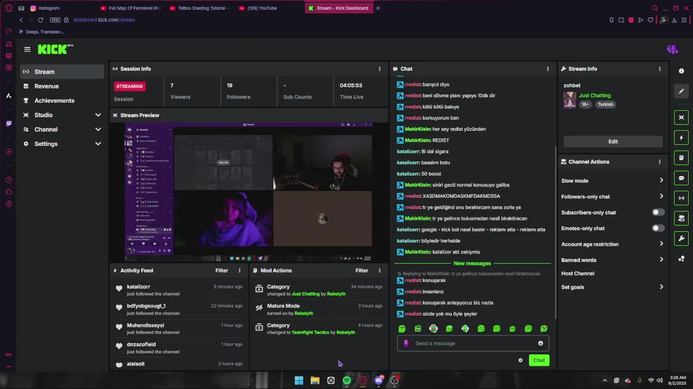
Task: Open Chat panel three-dot menu
Action: coord(547,69)
